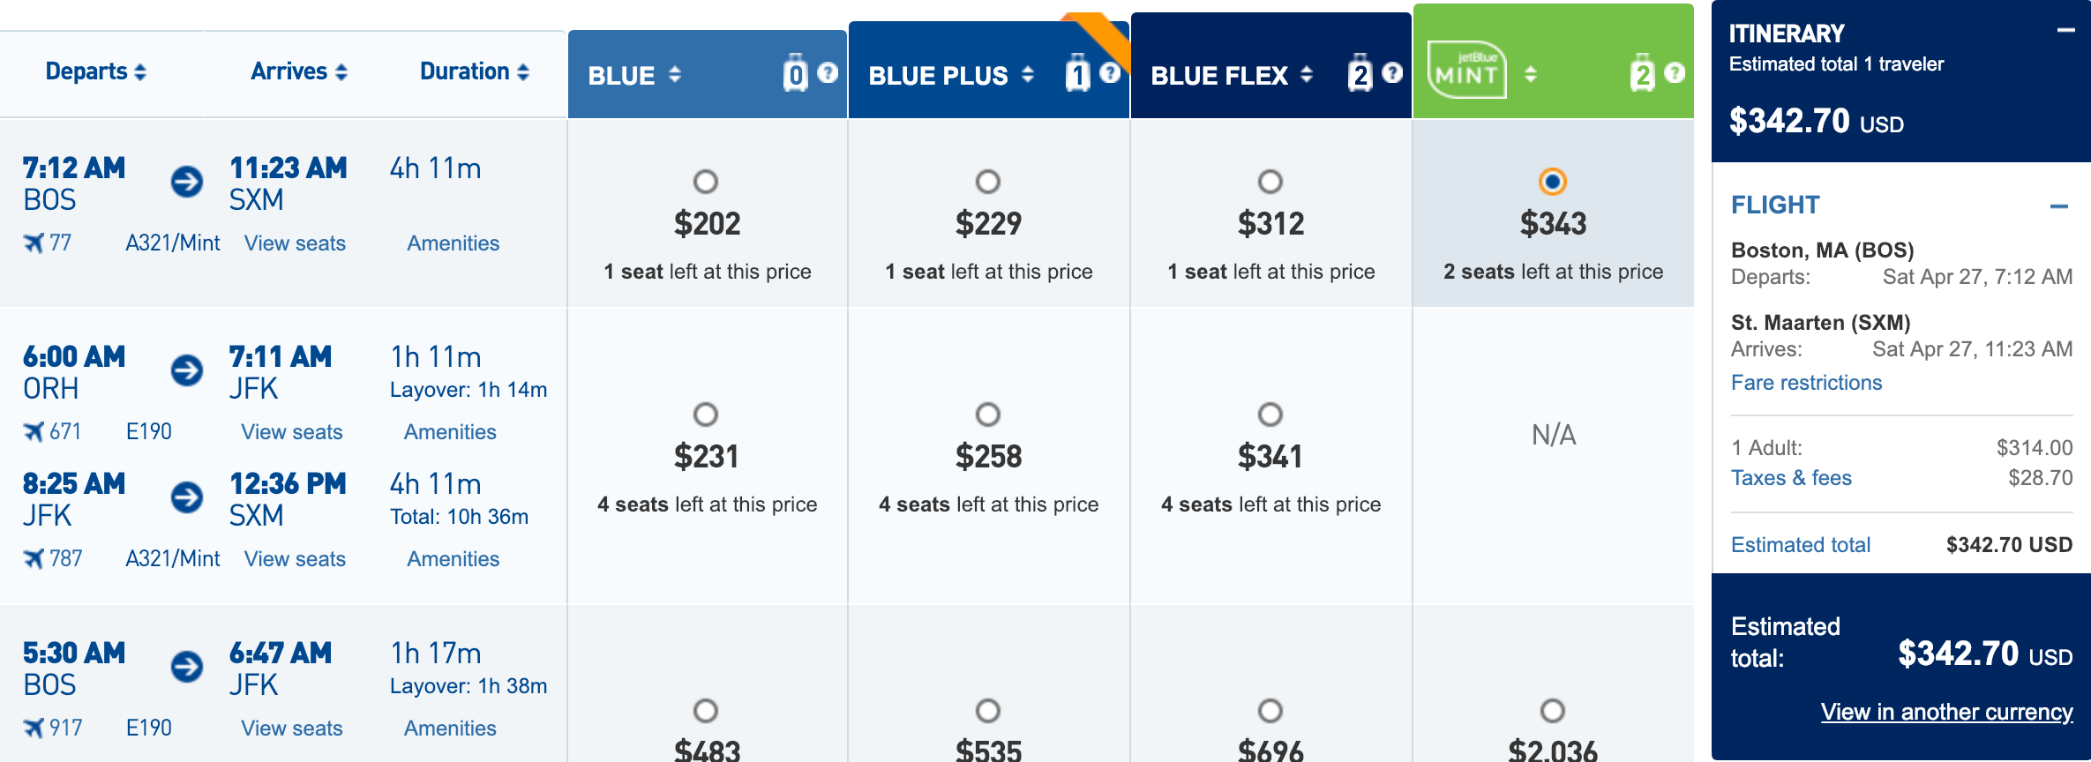Select the $202 Blue fare radio button
The height and width of the screenshot is (762, 2091).
[706, 182]
